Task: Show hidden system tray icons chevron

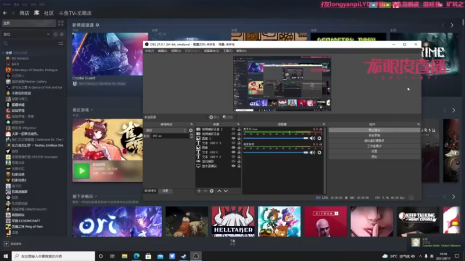Action: [420, 256]
